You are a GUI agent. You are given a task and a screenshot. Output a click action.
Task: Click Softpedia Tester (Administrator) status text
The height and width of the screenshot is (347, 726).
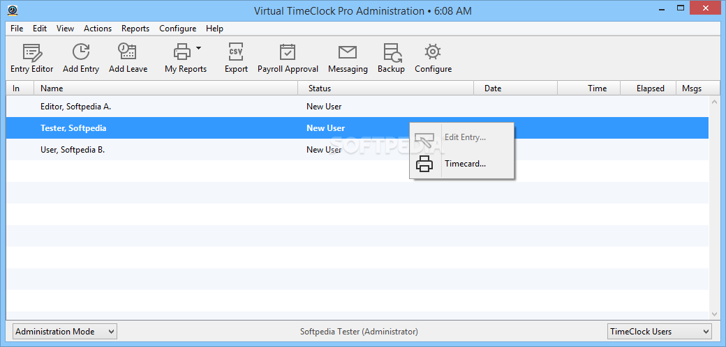coord(359,331)
